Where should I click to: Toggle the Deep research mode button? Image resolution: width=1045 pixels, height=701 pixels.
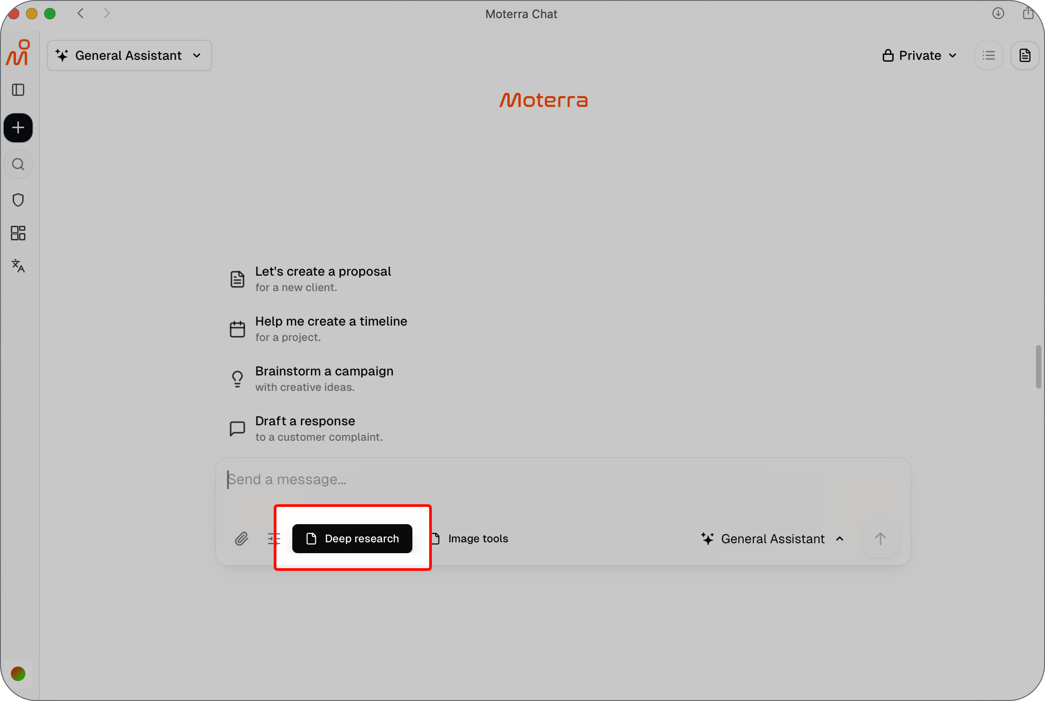[352, 539]
